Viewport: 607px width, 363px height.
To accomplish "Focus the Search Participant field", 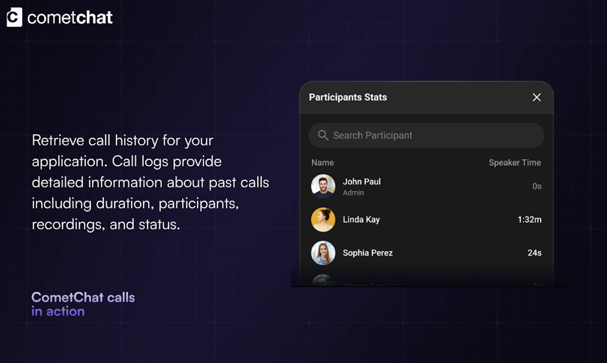I will coord(426,135).
